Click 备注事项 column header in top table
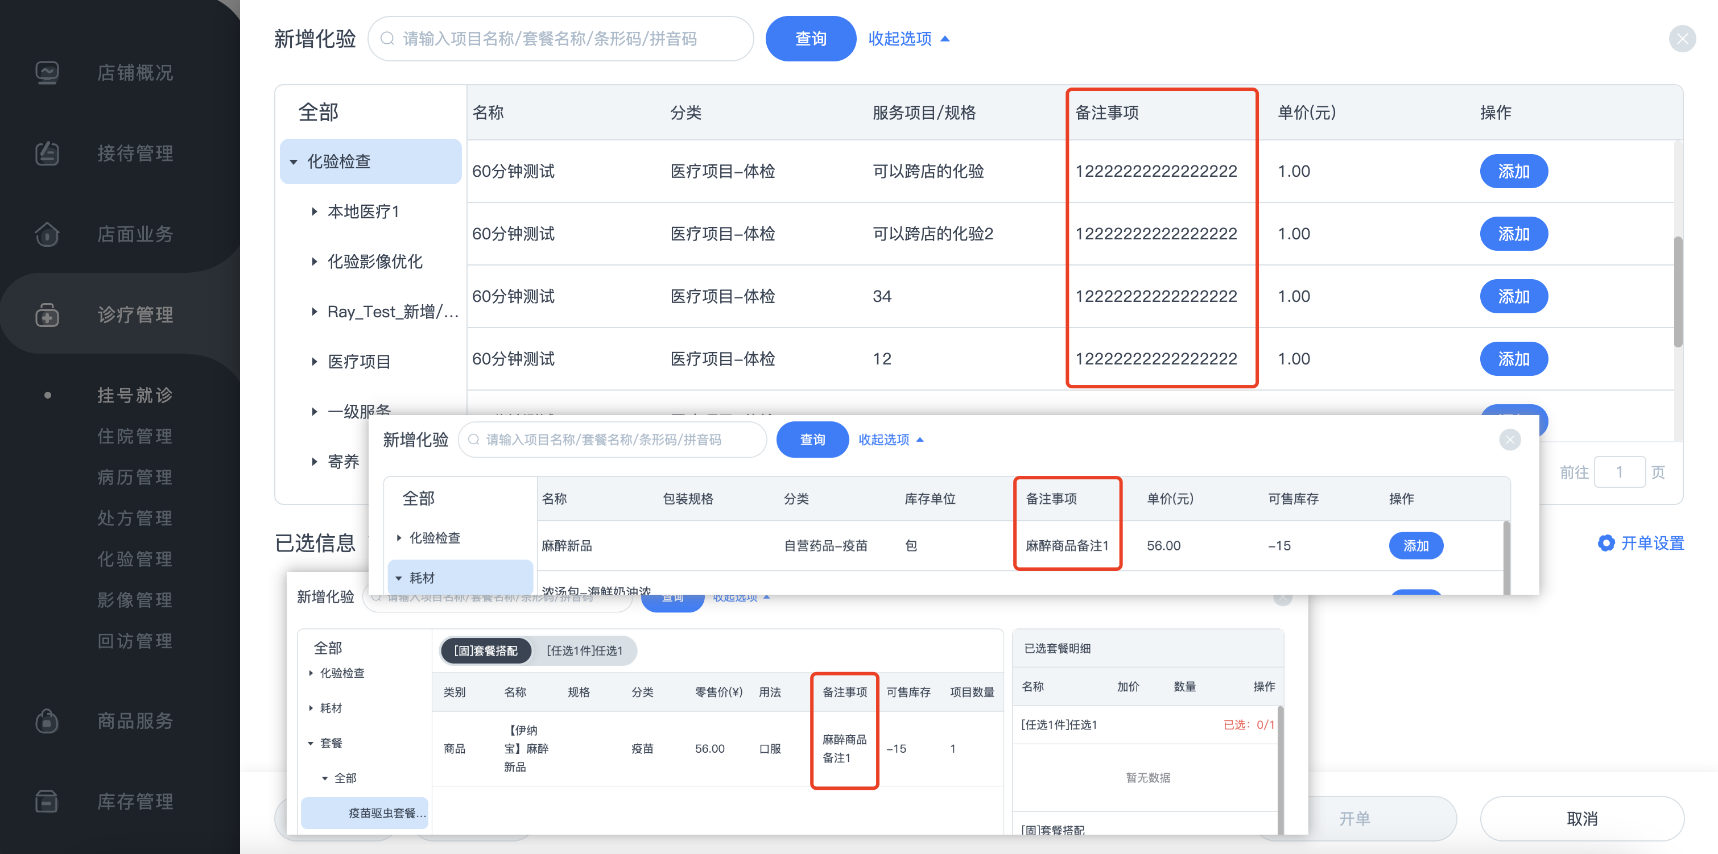Screen dimensions: 1718x854 (x=1106, y=113)
